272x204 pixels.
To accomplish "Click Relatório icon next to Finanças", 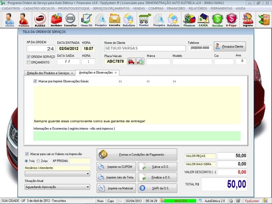I will (173, 20).
